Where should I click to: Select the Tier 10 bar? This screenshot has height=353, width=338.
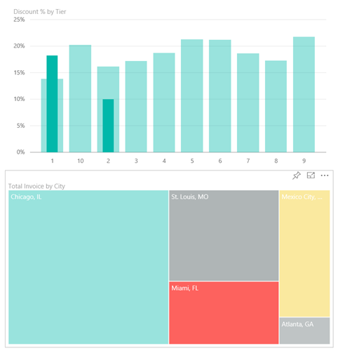point(80,98)
